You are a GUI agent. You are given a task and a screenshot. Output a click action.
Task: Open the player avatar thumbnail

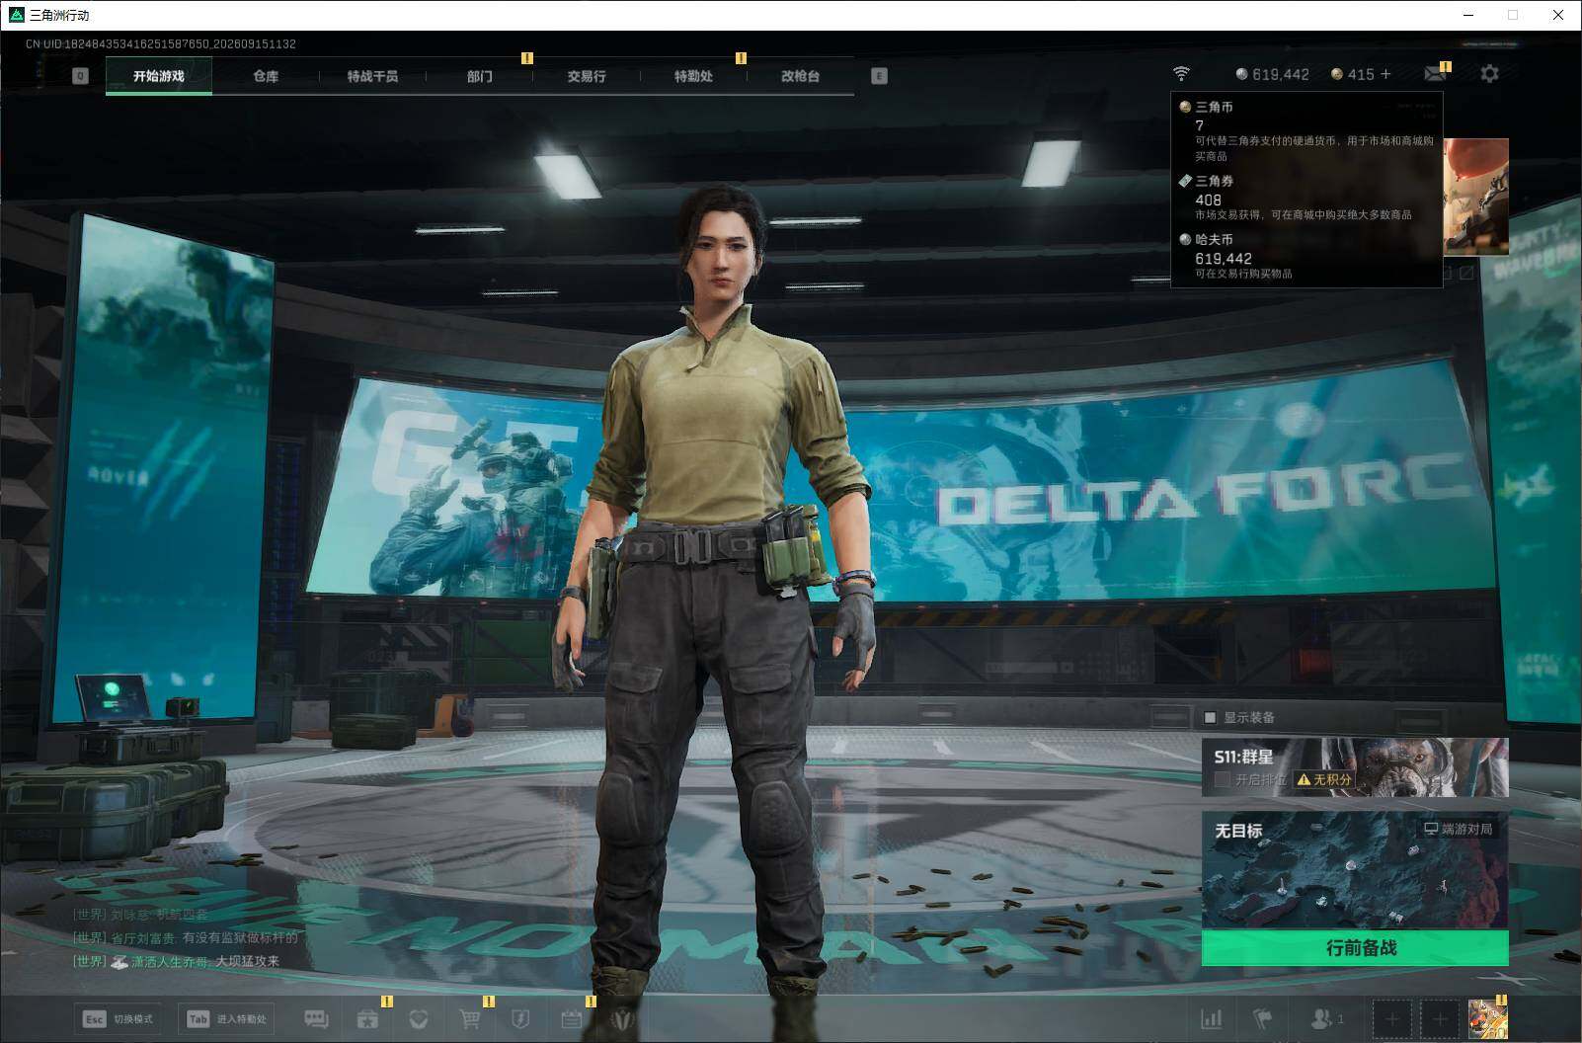tap(1487, 1018)
